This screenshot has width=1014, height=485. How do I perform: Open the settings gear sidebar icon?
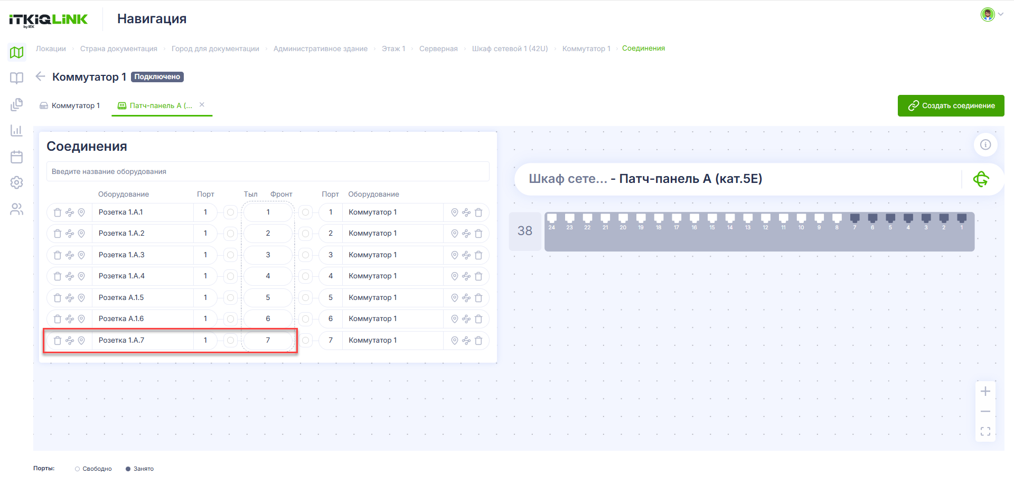click(x=17, y=182)
